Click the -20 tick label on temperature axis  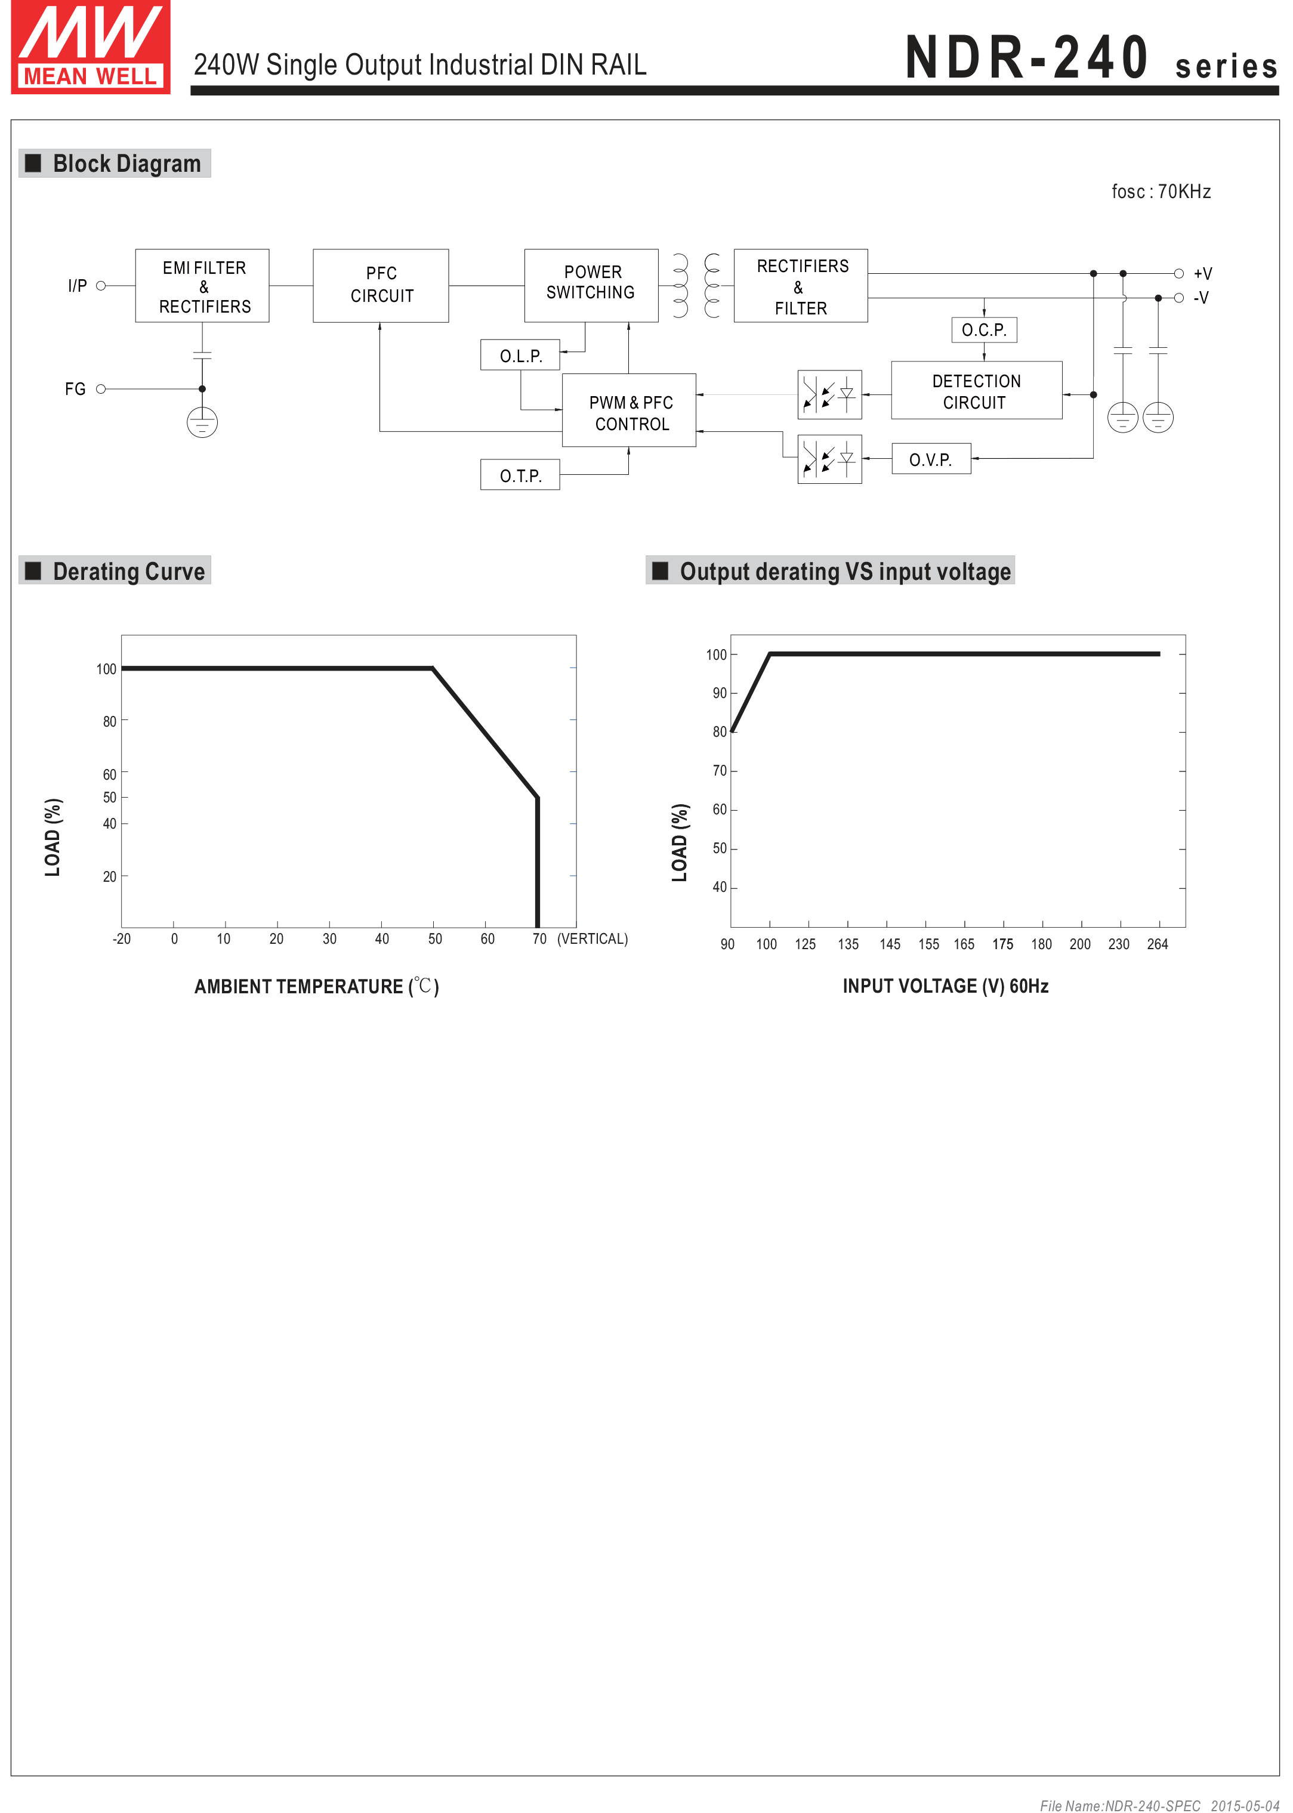[x=122, y=939]
